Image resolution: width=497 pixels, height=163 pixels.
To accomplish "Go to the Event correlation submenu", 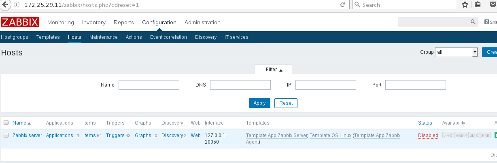I will (x=168, y=37).
